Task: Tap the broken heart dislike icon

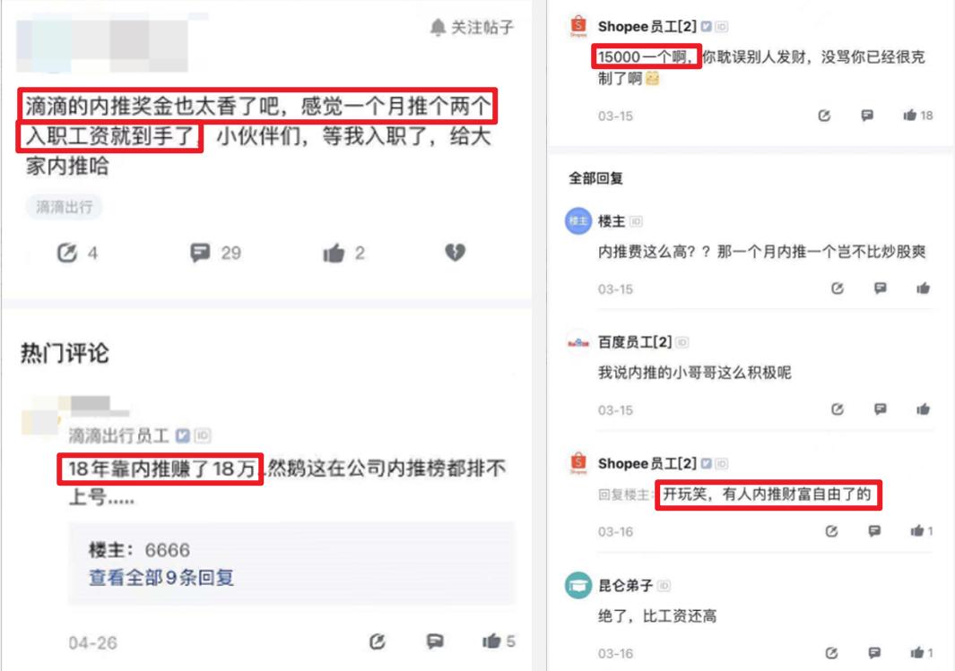Action: click(455, 252)
